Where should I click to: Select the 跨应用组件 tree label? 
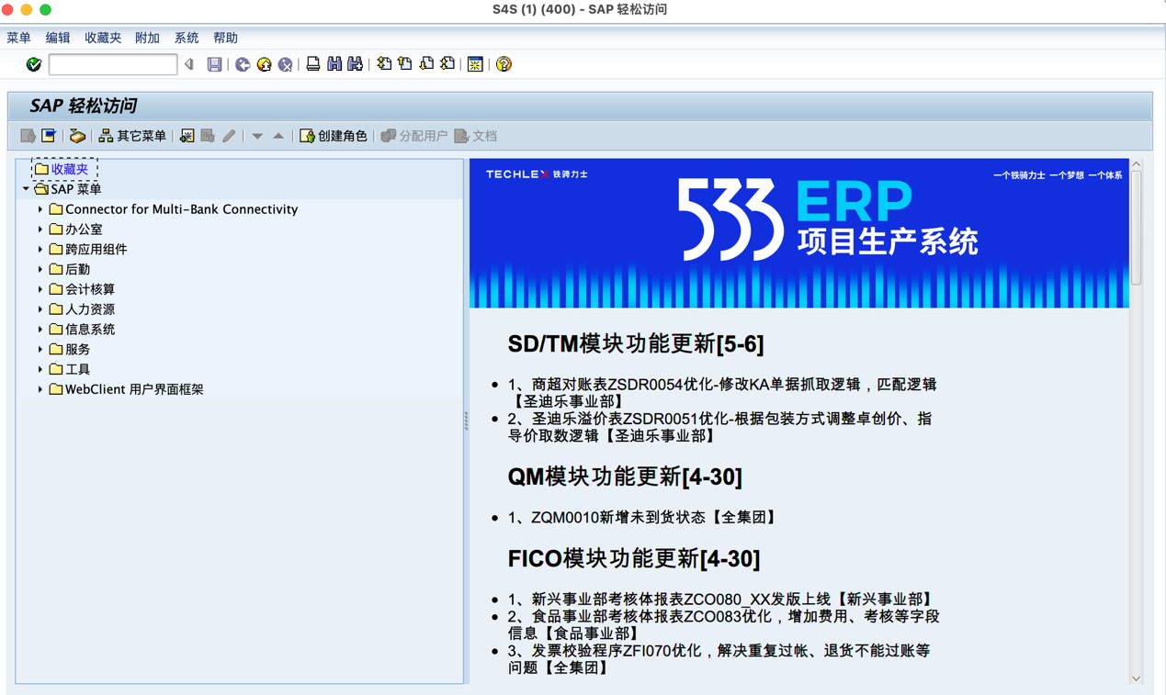click(x=96, y=249)
